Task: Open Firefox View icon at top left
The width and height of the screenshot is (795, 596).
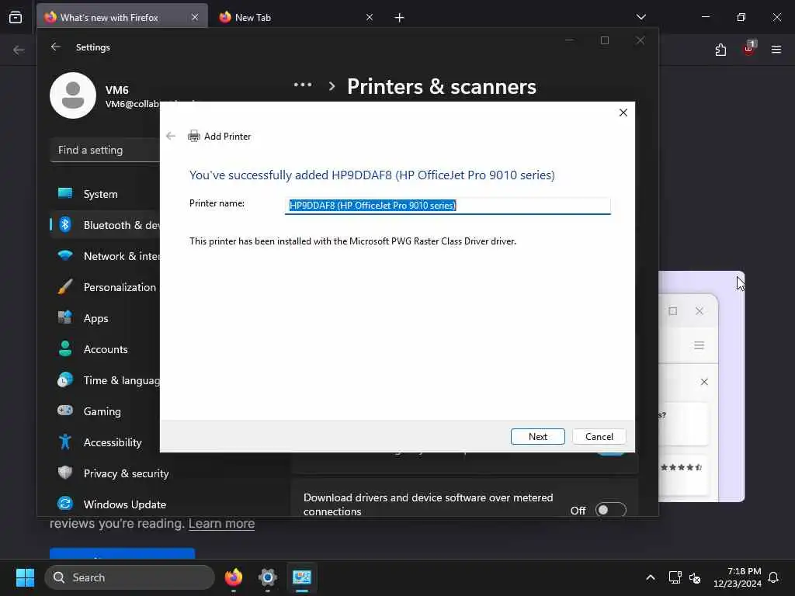Action: (x=16, y=17)
